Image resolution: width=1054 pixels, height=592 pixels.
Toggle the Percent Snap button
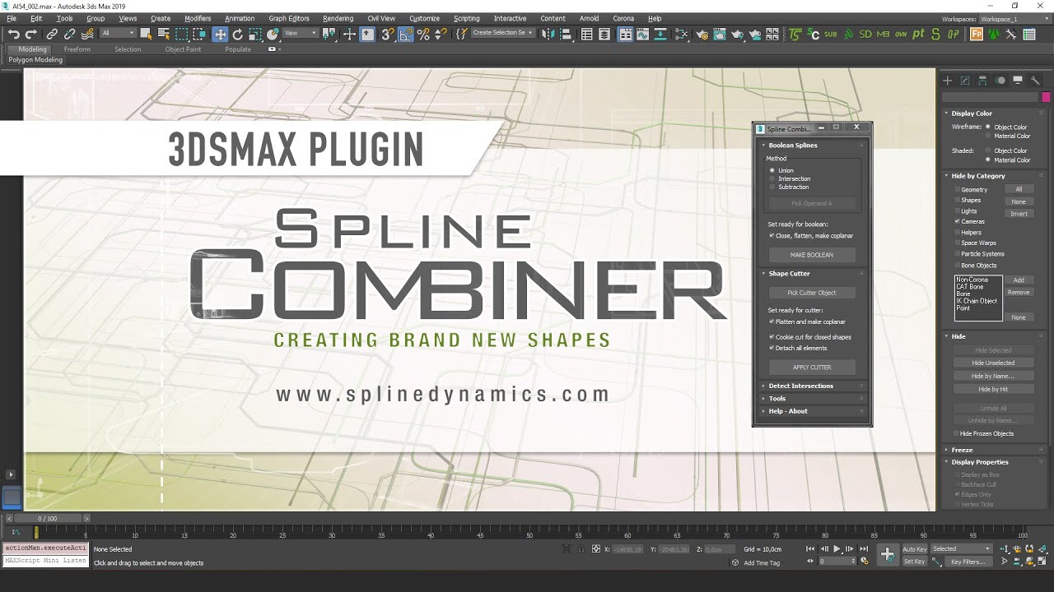pyautogui.click(x=423, y=35)
